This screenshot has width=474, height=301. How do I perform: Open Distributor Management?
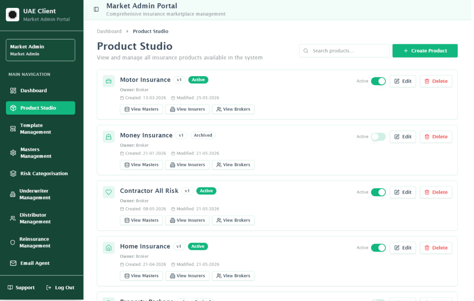point(40,218)
